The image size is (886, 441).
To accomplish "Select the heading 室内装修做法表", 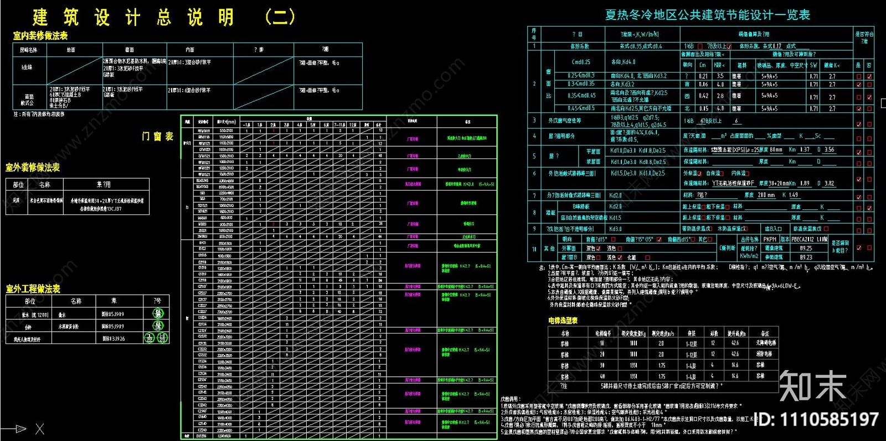I will (x=40, y=36).
